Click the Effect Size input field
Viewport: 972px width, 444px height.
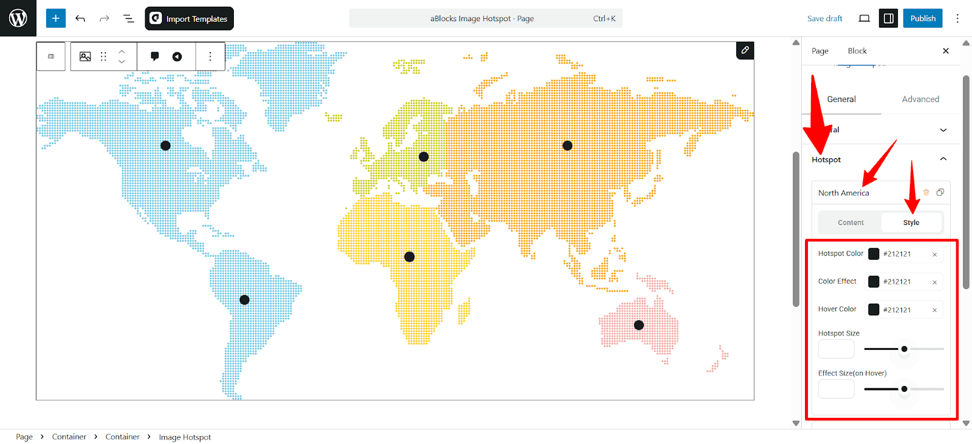coord(836,389)
